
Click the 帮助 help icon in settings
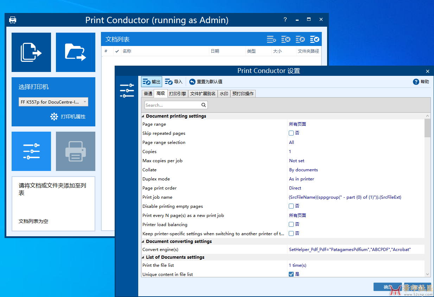416,82
